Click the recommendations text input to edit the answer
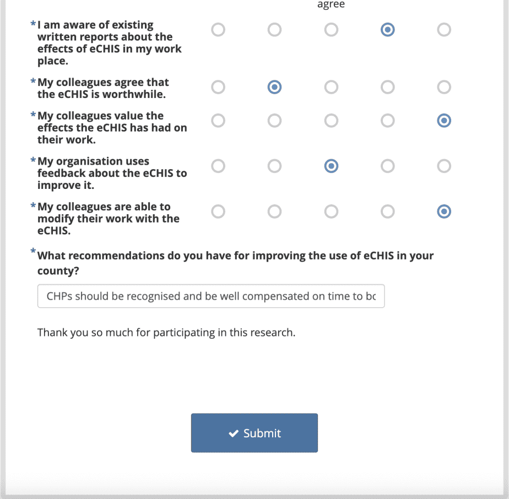Viewport: 509px width, 499px height. [211, 296]
